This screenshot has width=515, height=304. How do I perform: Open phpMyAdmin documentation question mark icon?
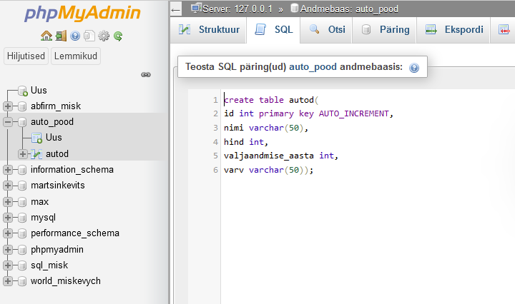tap(75, 36)
